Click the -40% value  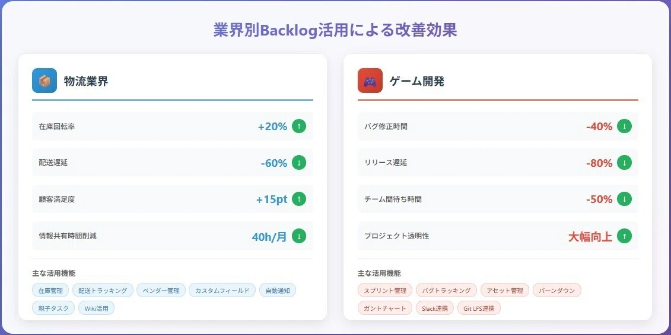(x=599, y=127)
